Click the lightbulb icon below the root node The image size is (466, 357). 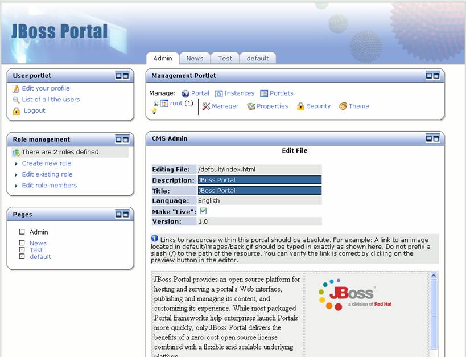tap(154, 111)
